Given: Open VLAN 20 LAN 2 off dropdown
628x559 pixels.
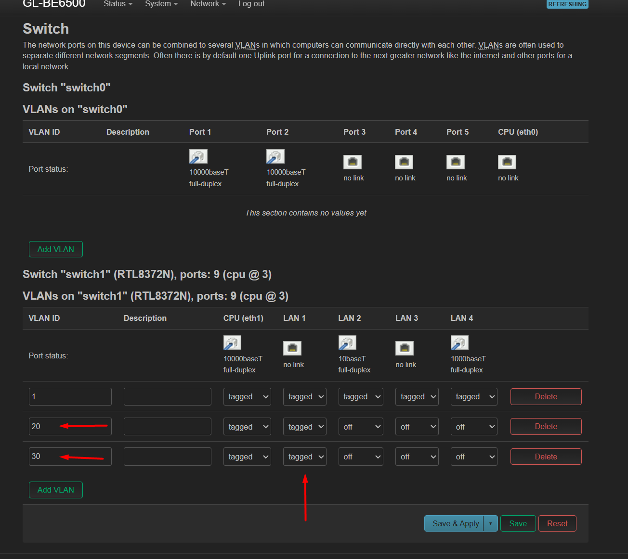Looking at the screenshot, I should click(x=361, y=427).
